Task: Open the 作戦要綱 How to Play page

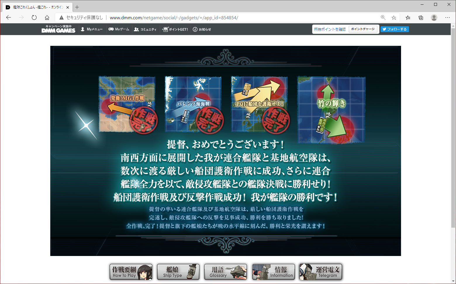Action: (x=131, y=272)
